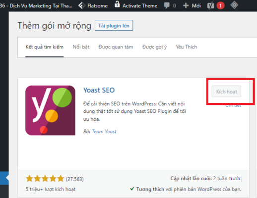Open Activate Theme lock icon
Screen dimensions: 257x198
click(x=117, y=4)
